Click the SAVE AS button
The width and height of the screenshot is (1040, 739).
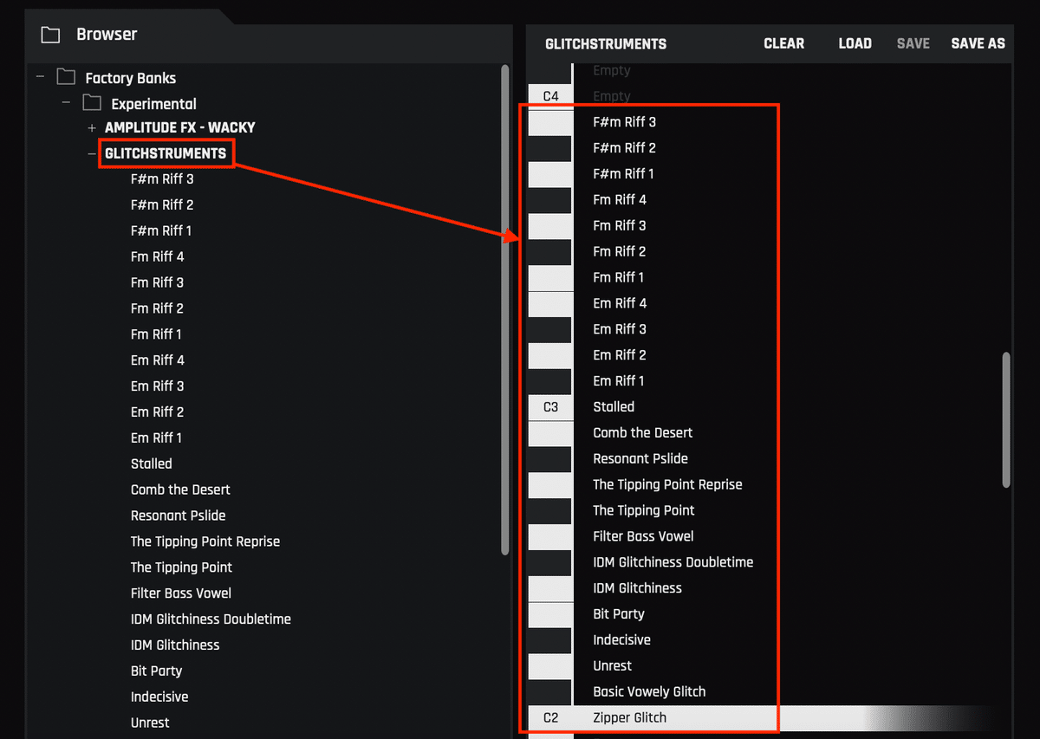coord(978,43)
